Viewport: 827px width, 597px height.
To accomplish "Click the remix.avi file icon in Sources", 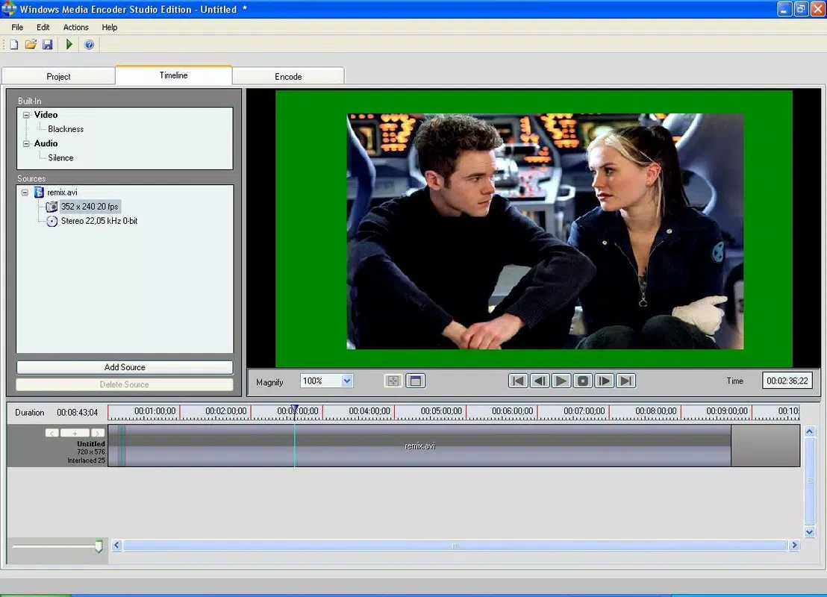I will pos(39,192).
